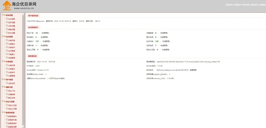The width and height of the screenshot is (266, 128).
Task: Click the sidebar scrollbar down arrow
Action: click(x=23, y=127)
